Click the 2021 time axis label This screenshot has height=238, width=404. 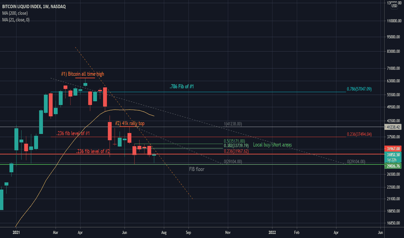(16, 232)
